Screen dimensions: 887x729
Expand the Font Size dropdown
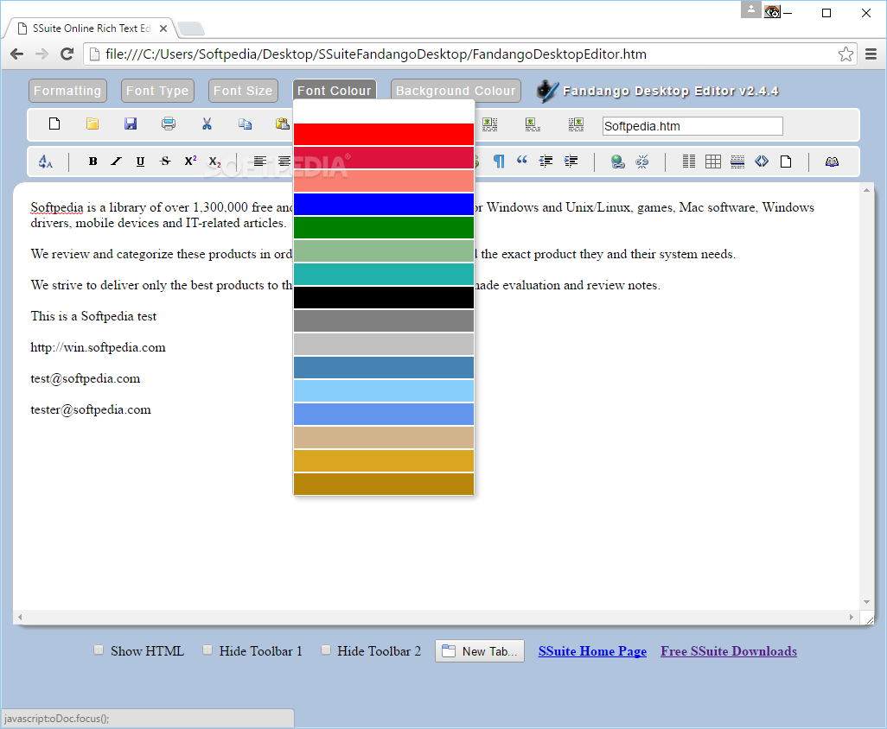(x=243, y=91)
